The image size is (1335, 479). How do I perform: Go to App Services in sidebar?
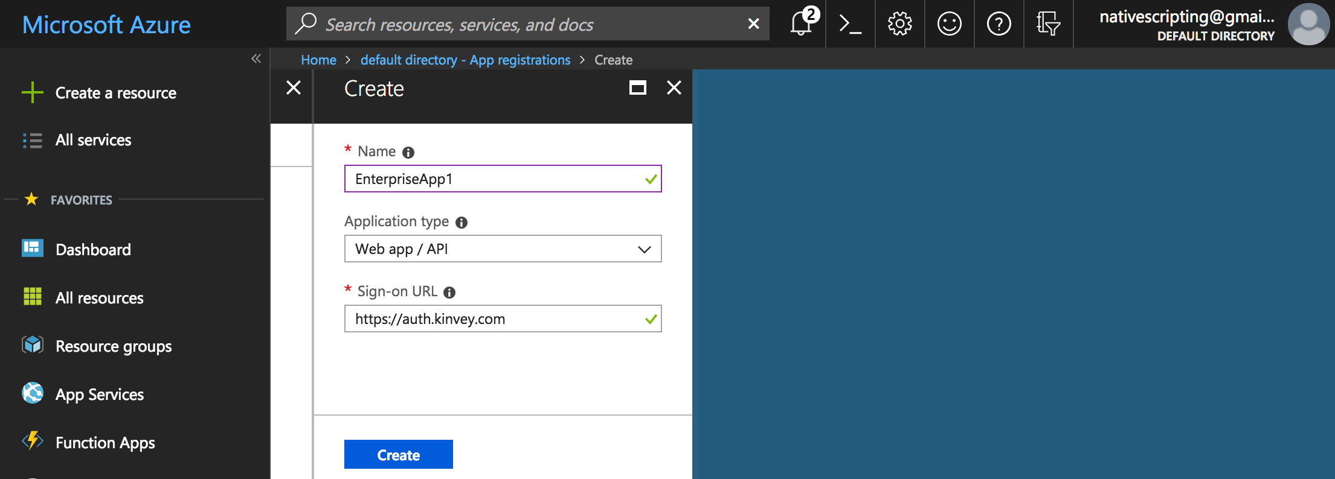(99, 395)
